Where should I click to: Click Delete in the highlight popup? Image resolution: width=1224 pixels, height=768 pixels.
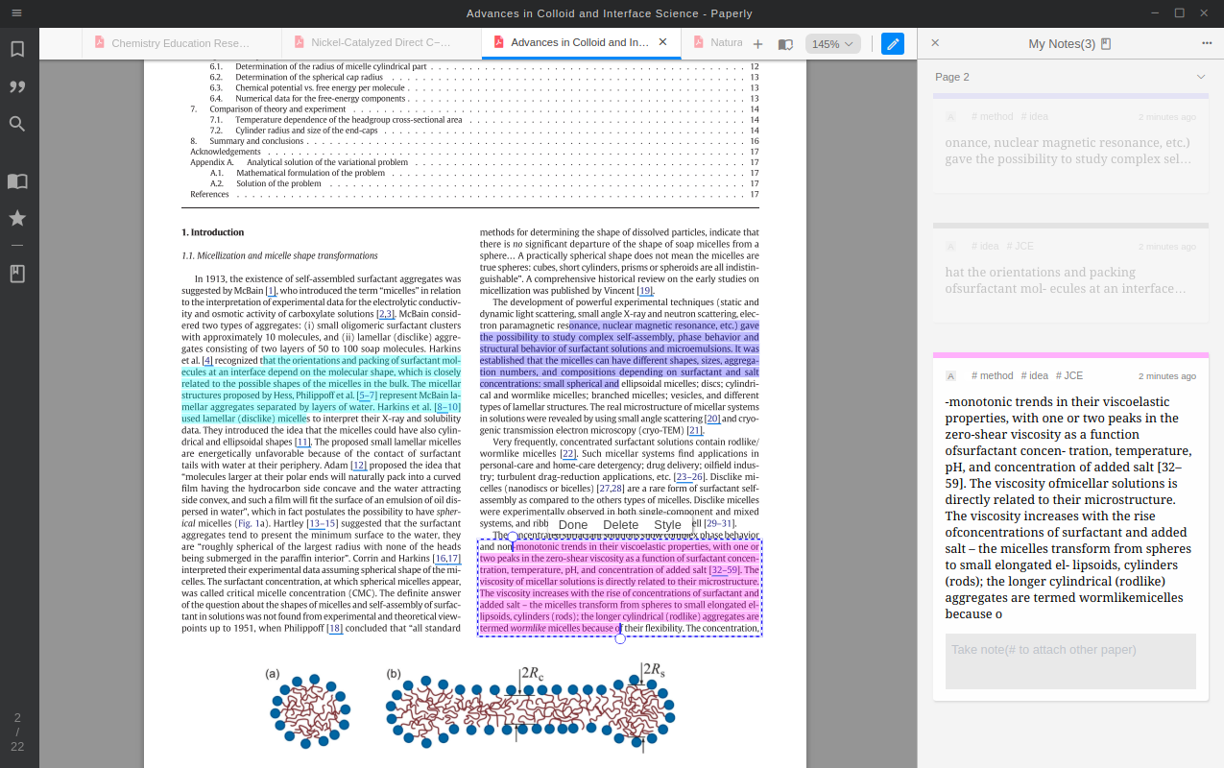coord(621,525)
